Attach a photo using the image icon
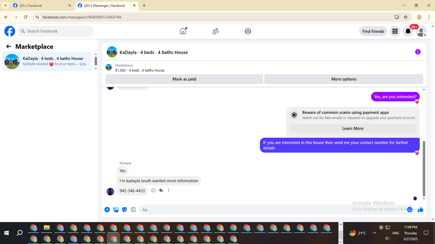The image size is (435, 244). [116, 210]
